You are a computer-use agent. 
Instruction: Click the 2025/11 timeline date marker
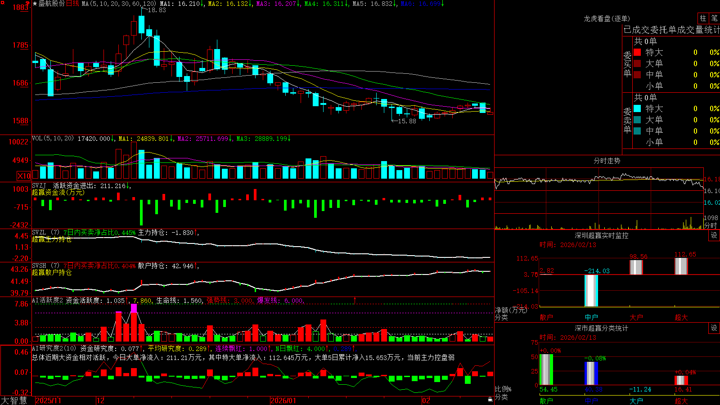click(x=48, y=400)
